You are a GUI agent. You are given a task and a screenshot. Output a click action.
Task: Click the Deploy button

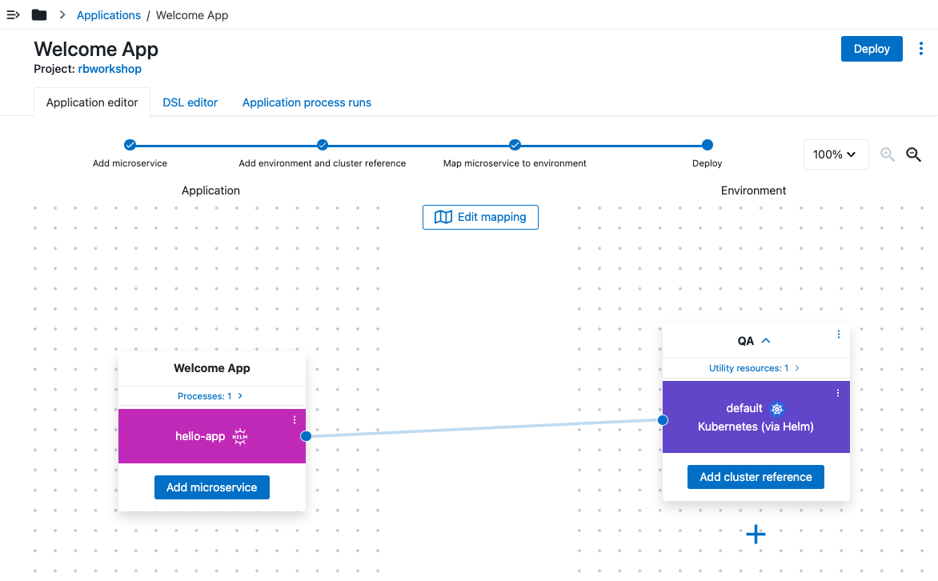point(872,49)
